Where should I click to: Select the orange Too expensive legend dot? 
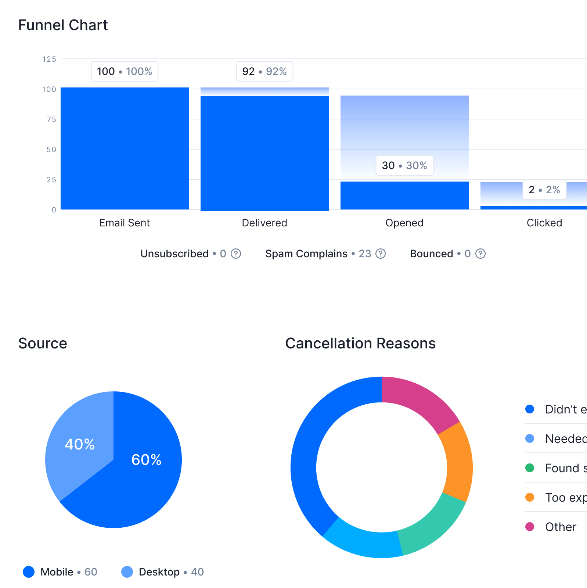coord(530,498)
